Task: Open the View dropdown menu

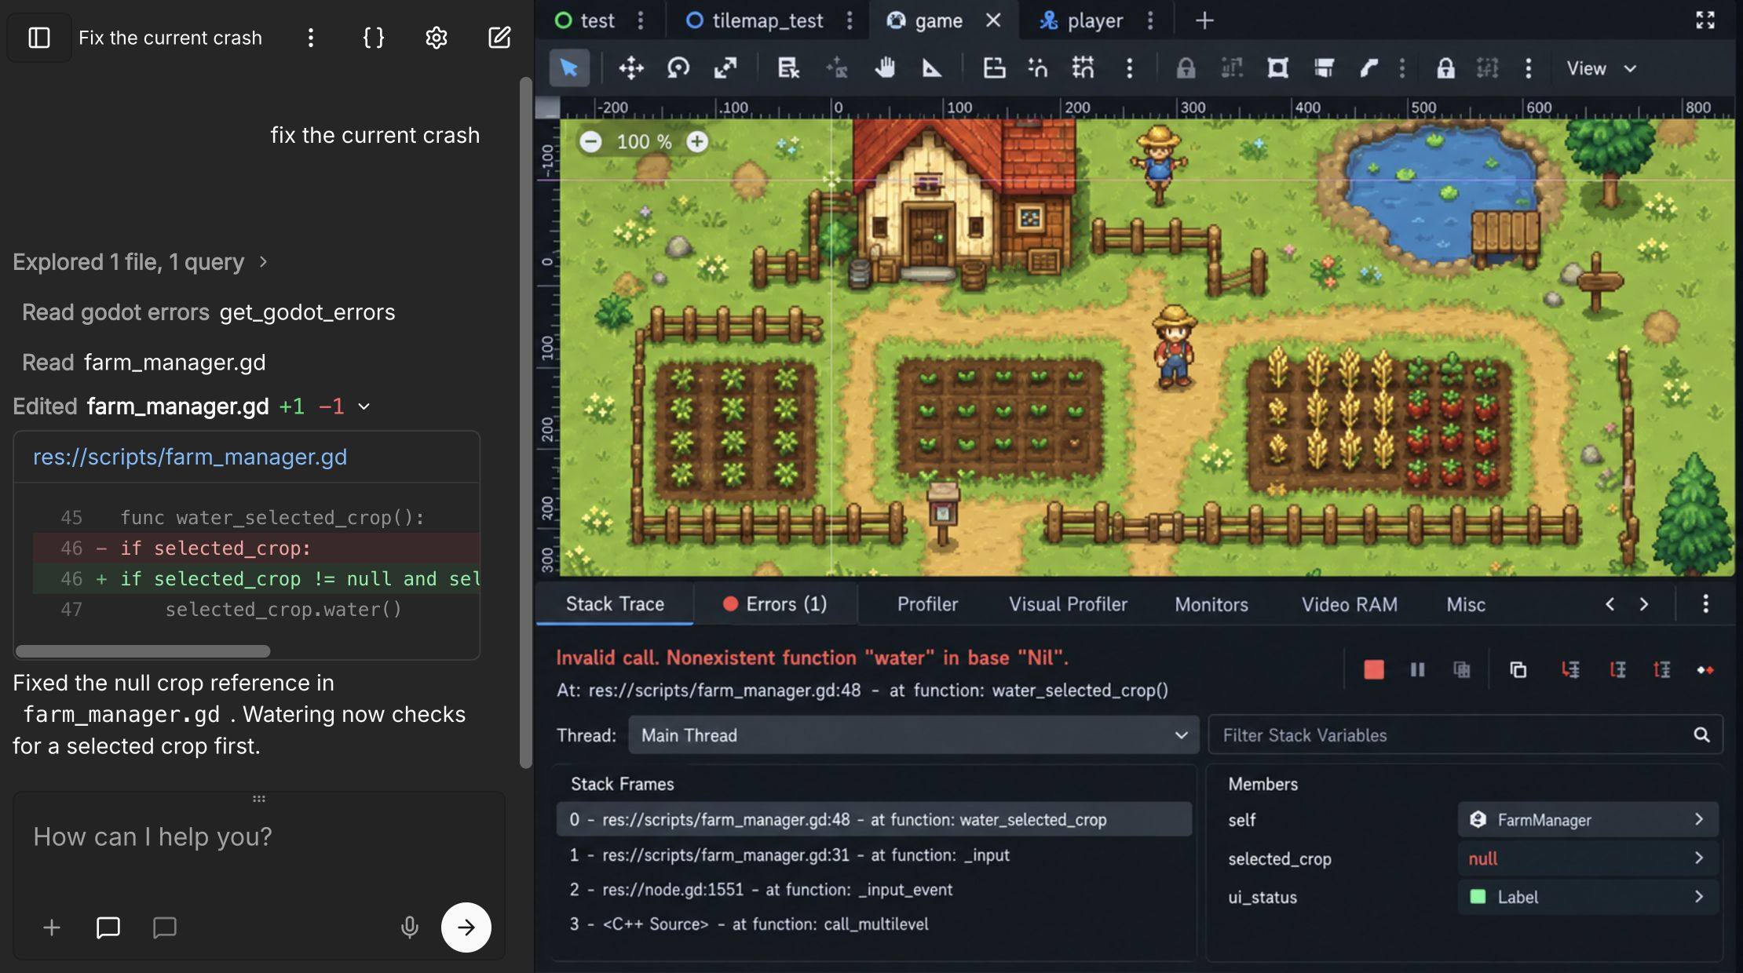Action: (1602, 68)
